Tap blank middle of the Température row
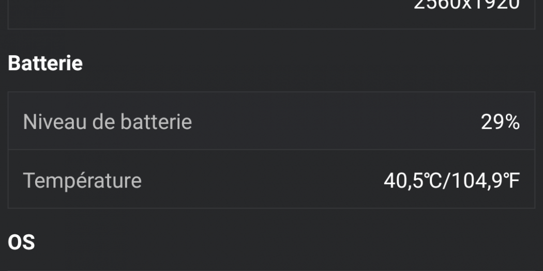The height and width of the screenshot is (271, 543). pos(259,181)
